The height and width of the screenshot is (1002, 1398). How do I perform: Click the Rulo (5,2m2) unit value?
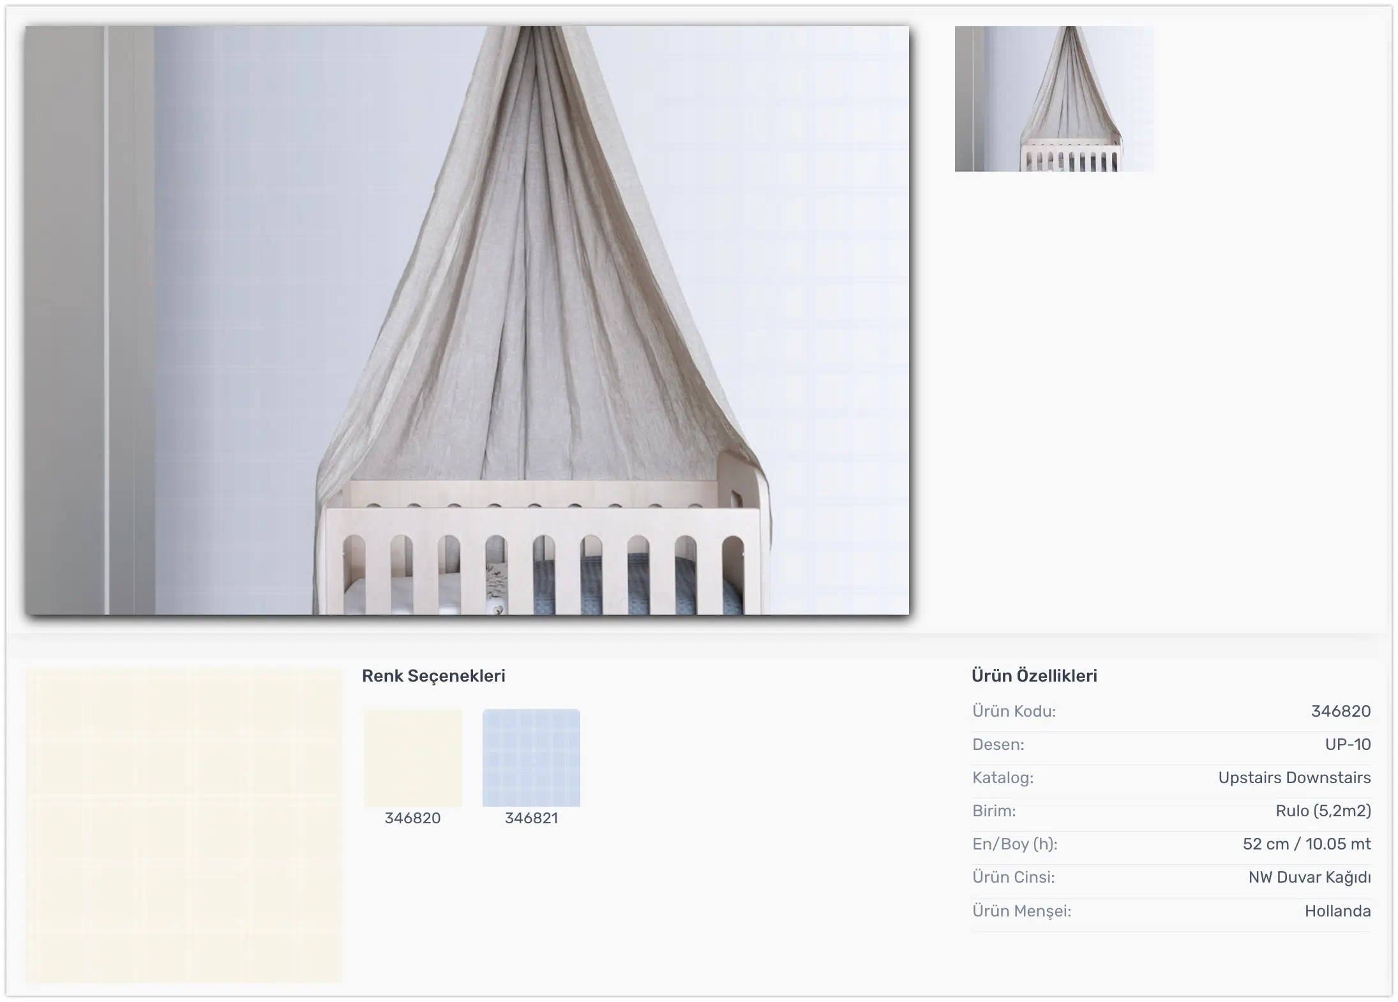point(1323,811)
